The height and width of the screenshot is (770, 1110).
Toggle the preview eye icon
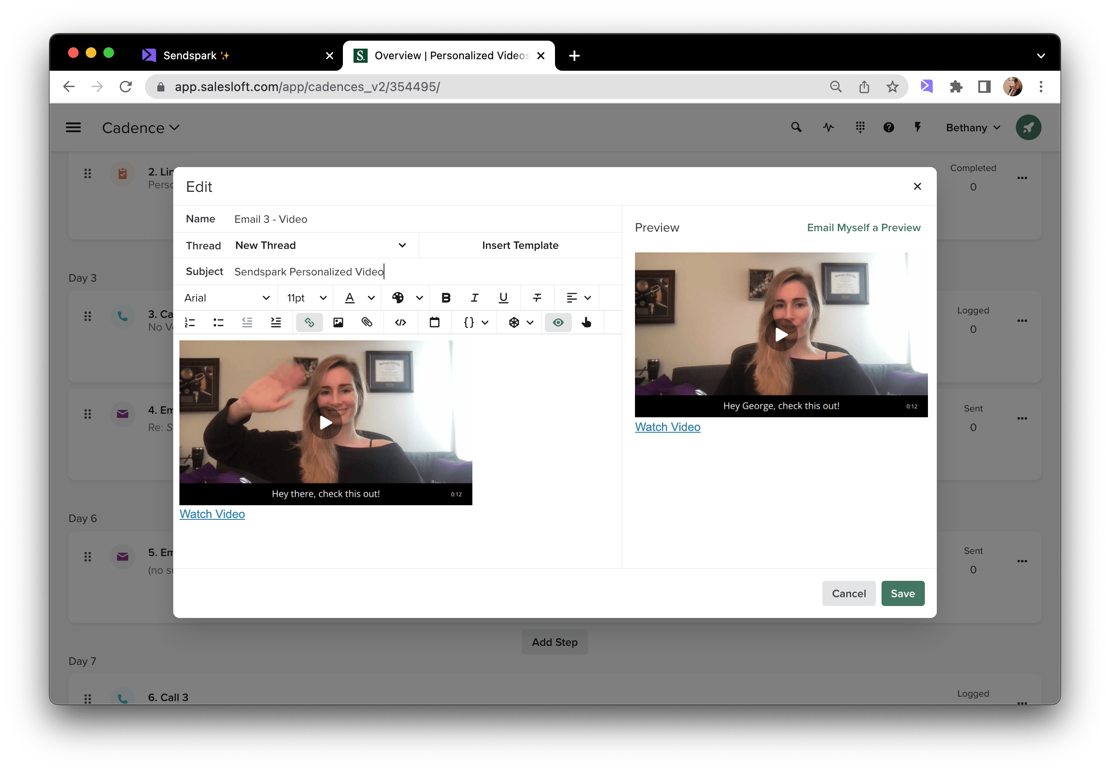click(558, 322)
